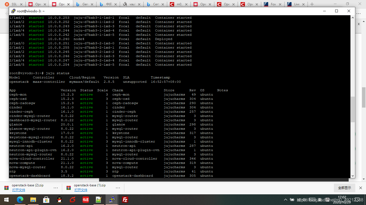This screenshot has height=205, width=366.
Task: Switch to the m0_ browser tab
Action: pos(178,4)
